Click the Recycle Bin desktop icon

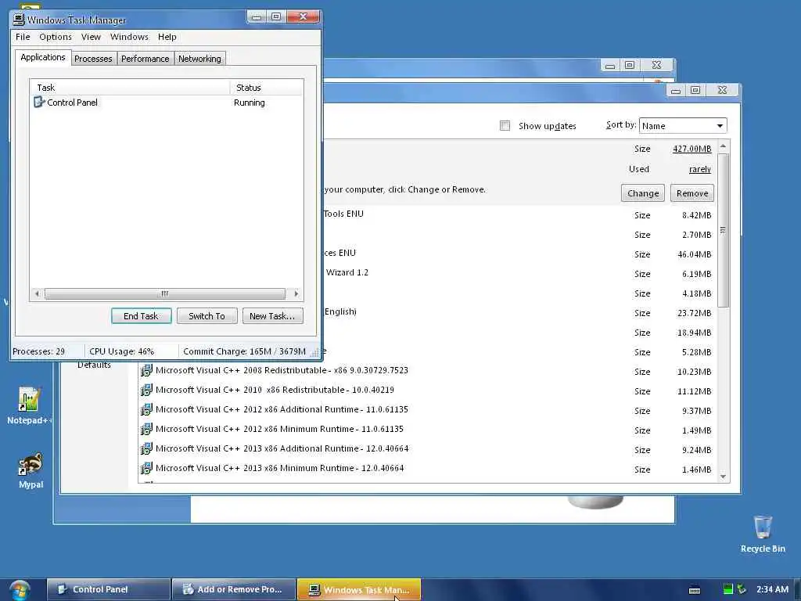763,527
